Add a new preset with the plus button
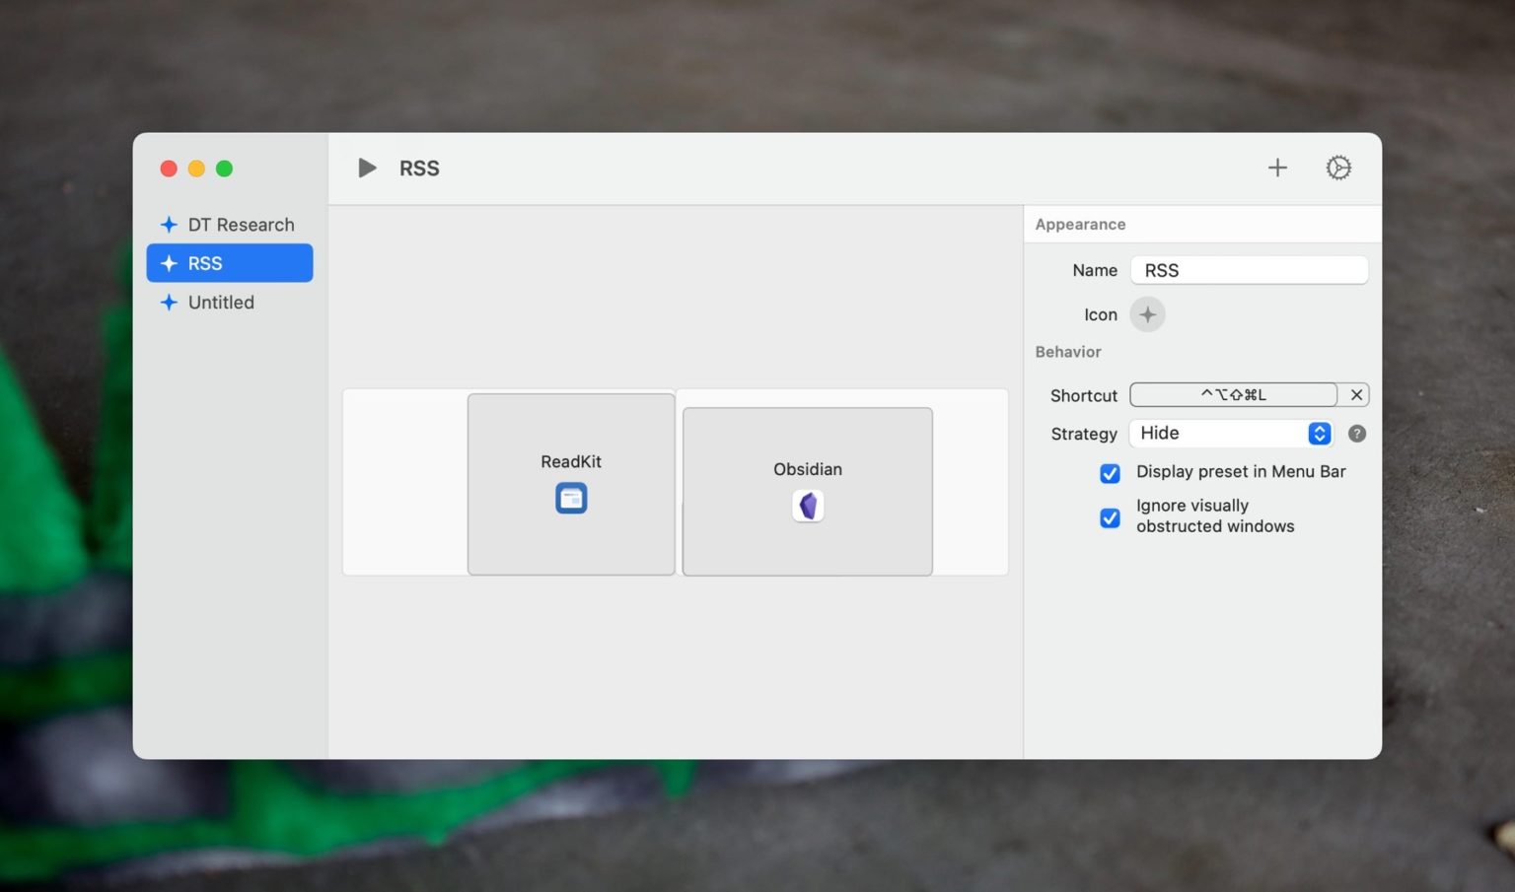Viewport: 1515px width, 892px height. 1277,168
